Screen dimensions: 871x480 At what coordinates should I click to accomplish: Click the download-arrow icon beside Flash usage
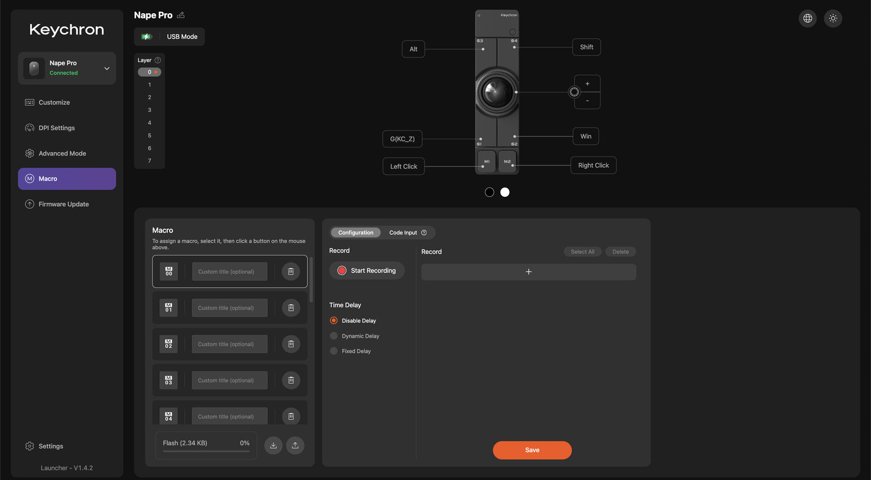[273, 445]
